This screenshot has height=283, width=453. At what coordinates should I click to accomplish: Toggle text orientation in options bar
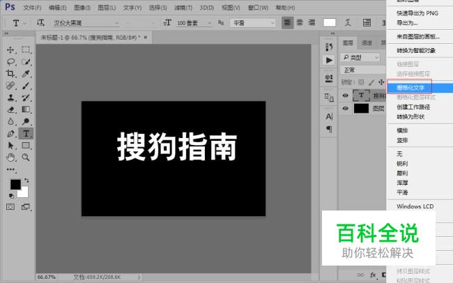[x=40, y=22]
